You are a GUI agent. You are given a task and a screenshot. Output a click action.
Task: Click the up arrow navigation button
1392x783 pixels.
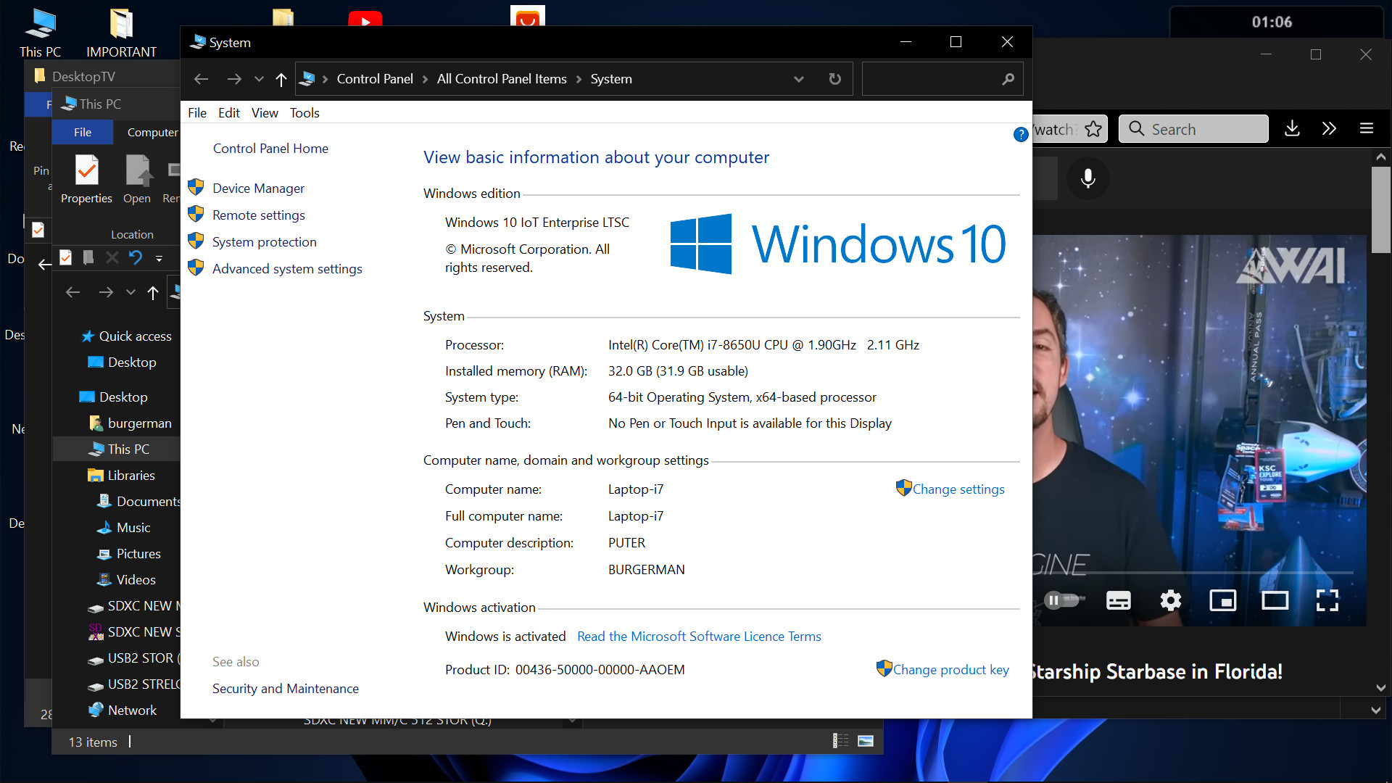coord(281,79)
